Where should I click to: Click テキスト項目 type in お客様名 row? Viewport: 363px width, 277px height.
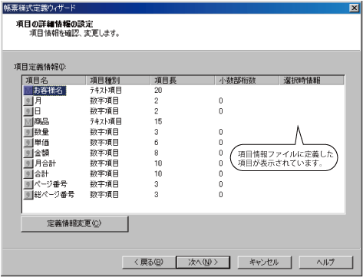[x=106, y=91]
